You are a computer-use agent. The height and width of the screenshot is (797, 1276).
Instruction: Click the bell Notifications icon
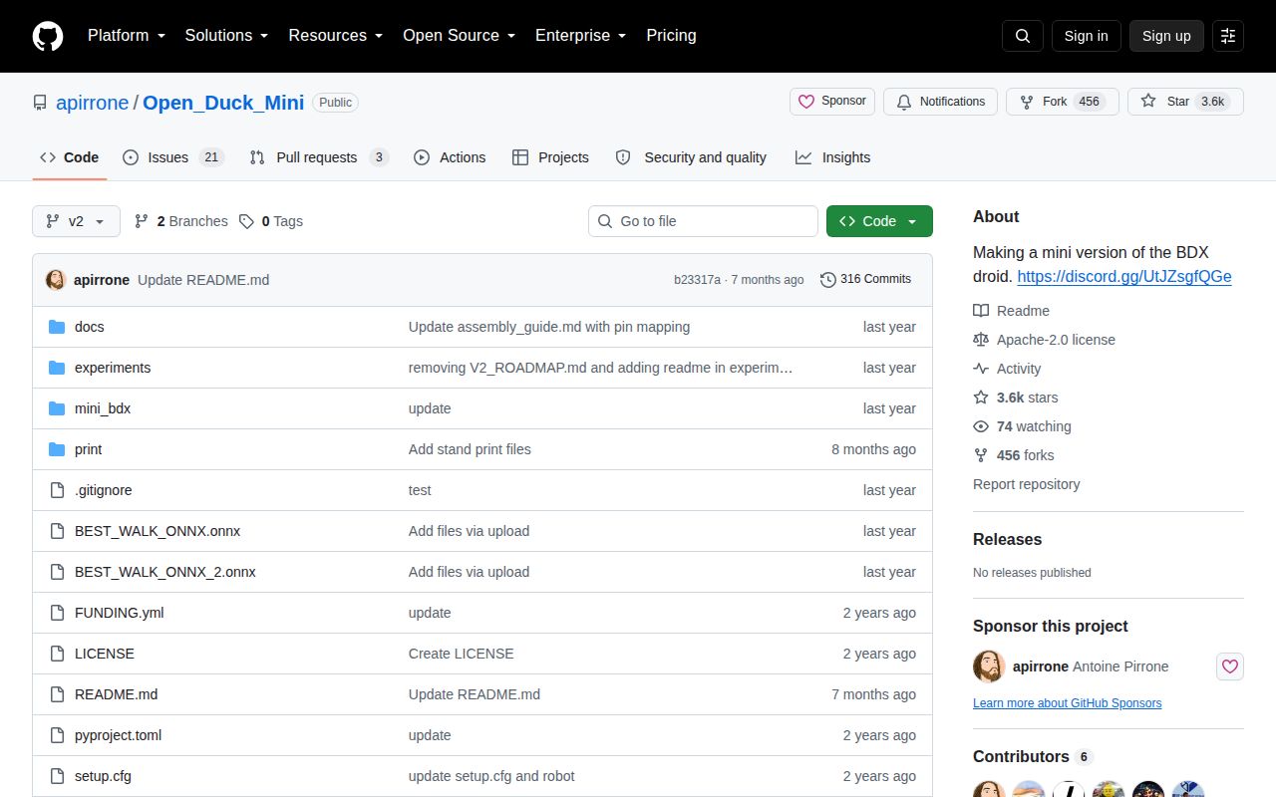(904, 102)
